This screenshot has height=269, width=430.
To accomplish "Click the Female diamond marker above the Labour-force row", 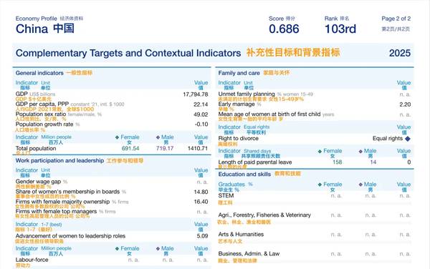I will point(117,248).
